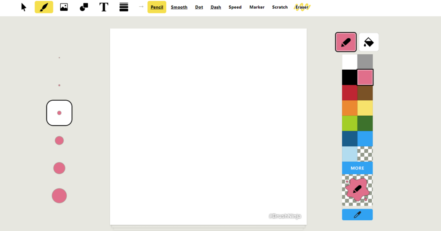Image resolution: width=441 pixels, height=231 pixels.
Task: Select the Text tool
Action: [104, 7]
